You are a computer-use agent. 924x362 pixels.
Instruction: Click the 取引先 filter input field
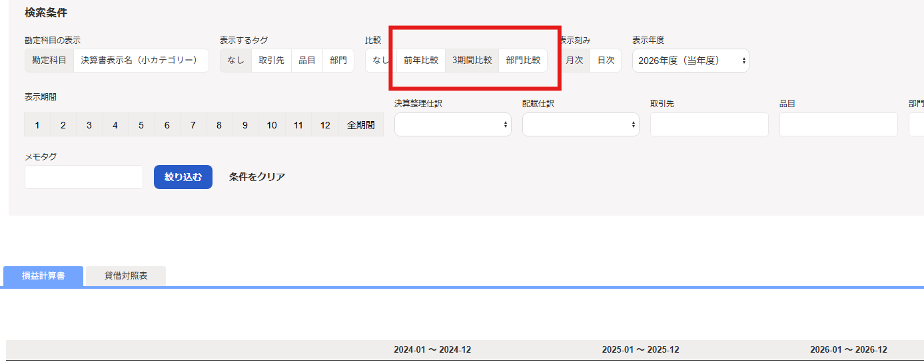pyautogui.click(x=709, y=124)
